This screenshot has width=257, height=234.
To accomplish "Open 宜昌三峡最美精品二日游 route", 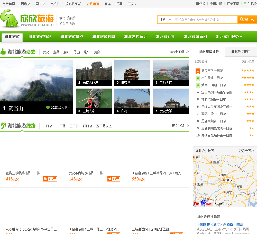I will pos(23,173).
